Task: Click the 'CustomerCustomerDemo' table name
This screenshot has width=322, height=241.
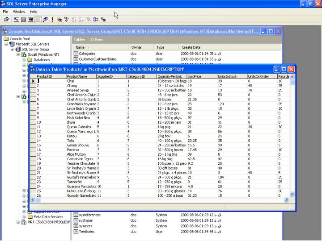Action: tap(98, 59)
